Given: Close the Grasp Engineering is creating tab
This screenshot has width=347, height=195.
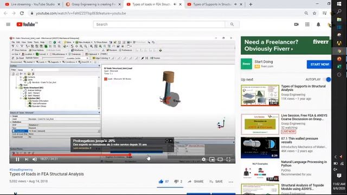Looking at the screenshot, I should 120,4.
